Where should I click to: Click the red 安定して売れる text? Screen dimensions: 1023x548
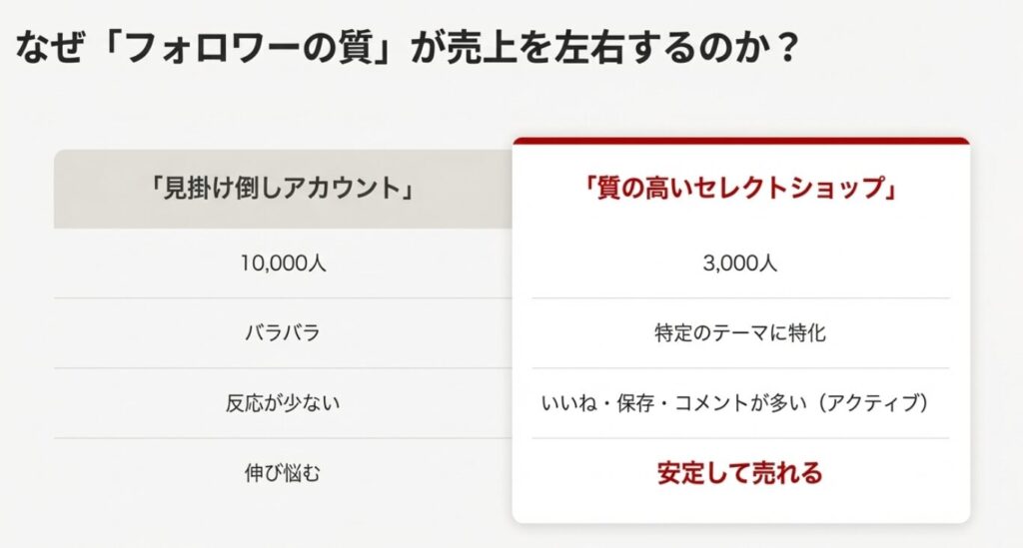[740, 472]
